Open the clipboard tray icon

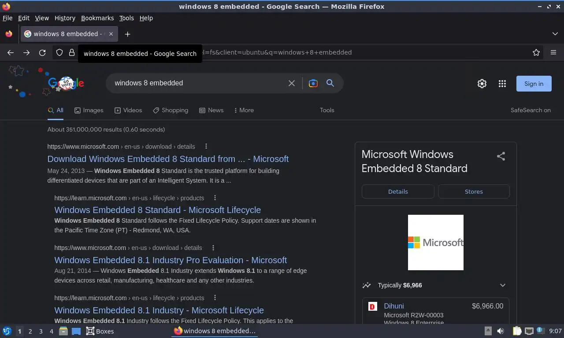pyautogui.click(x=517, y=331)
